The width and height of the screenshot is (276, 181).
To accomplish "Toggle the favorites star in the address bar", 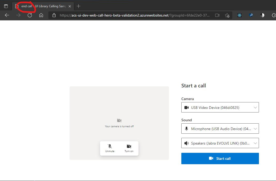I will pyautogui.click(x=227, y=15).
